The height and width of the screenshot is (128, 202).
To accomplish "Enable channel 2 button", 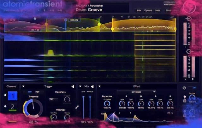I will tap(13, 107).
